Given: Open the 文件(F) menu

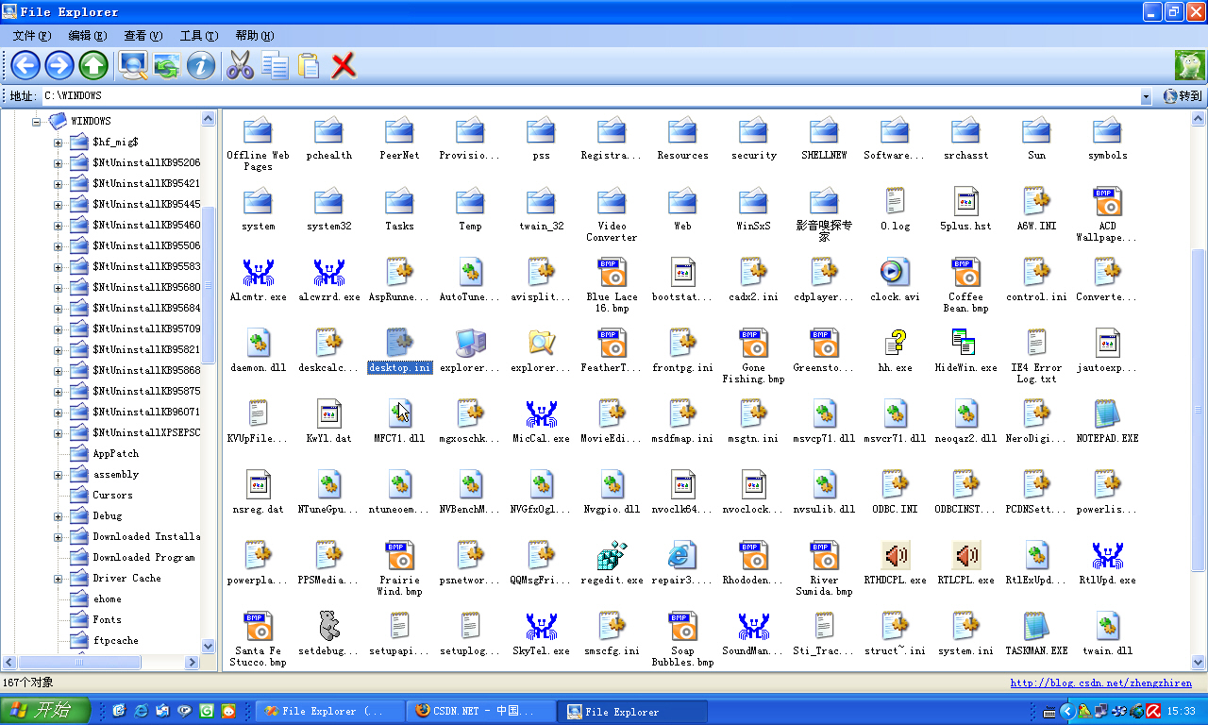Looking at the screenshot, I should [31, 36].
